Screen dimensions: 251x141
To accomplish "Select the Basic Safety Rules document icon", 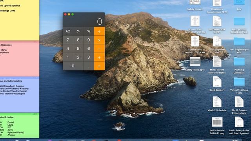I will coord(239,122).
